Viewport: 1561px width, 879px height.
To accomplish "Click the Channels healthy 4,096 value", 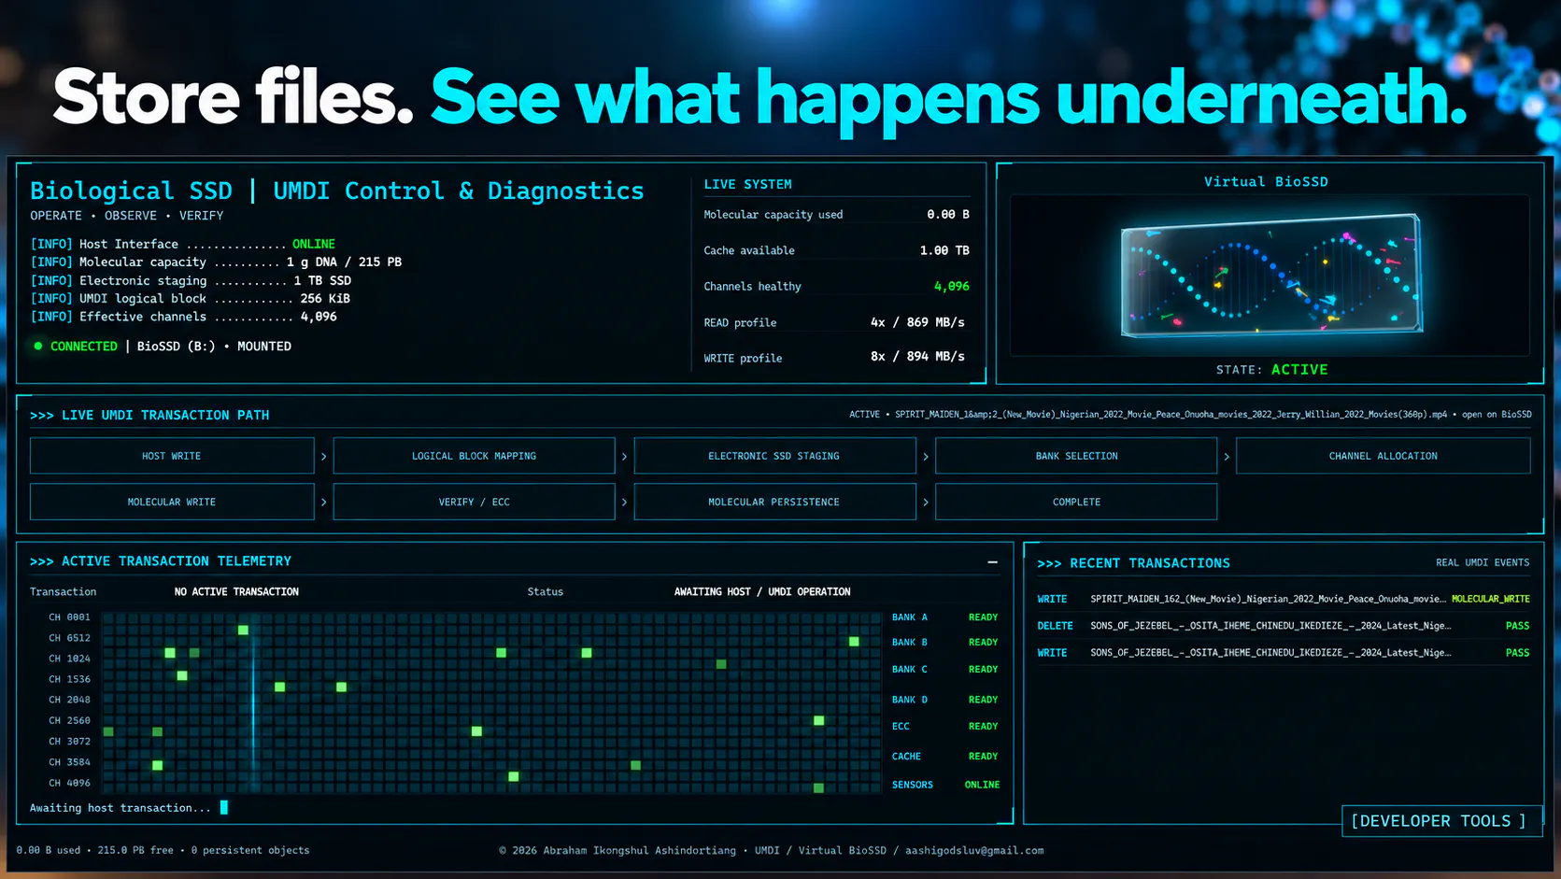I will click(951, 287).
